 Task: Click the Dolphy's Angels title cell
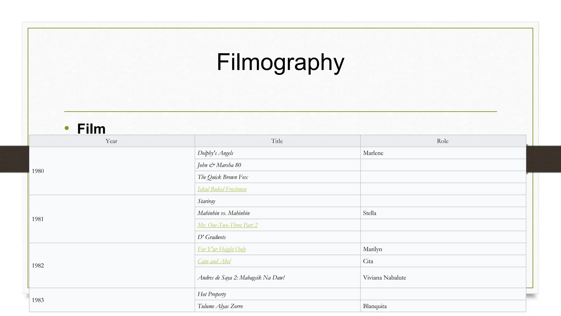215,153
